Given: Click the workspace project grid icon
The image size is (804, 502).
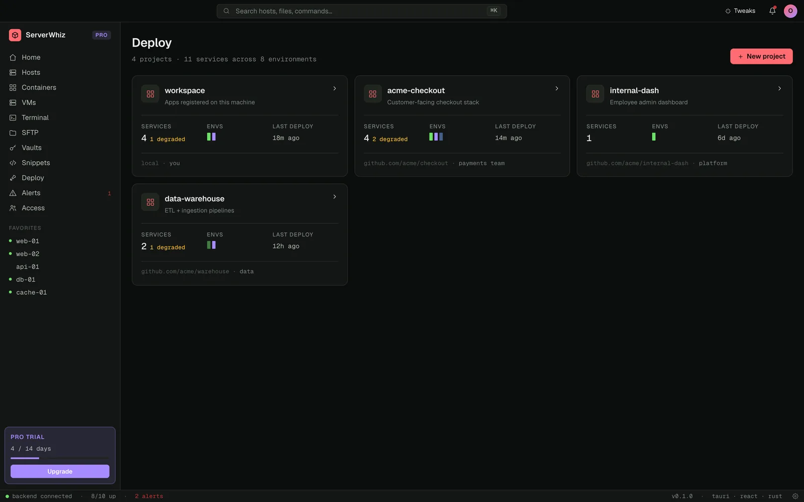Looking at the screenshot, I should coord(150,94).
